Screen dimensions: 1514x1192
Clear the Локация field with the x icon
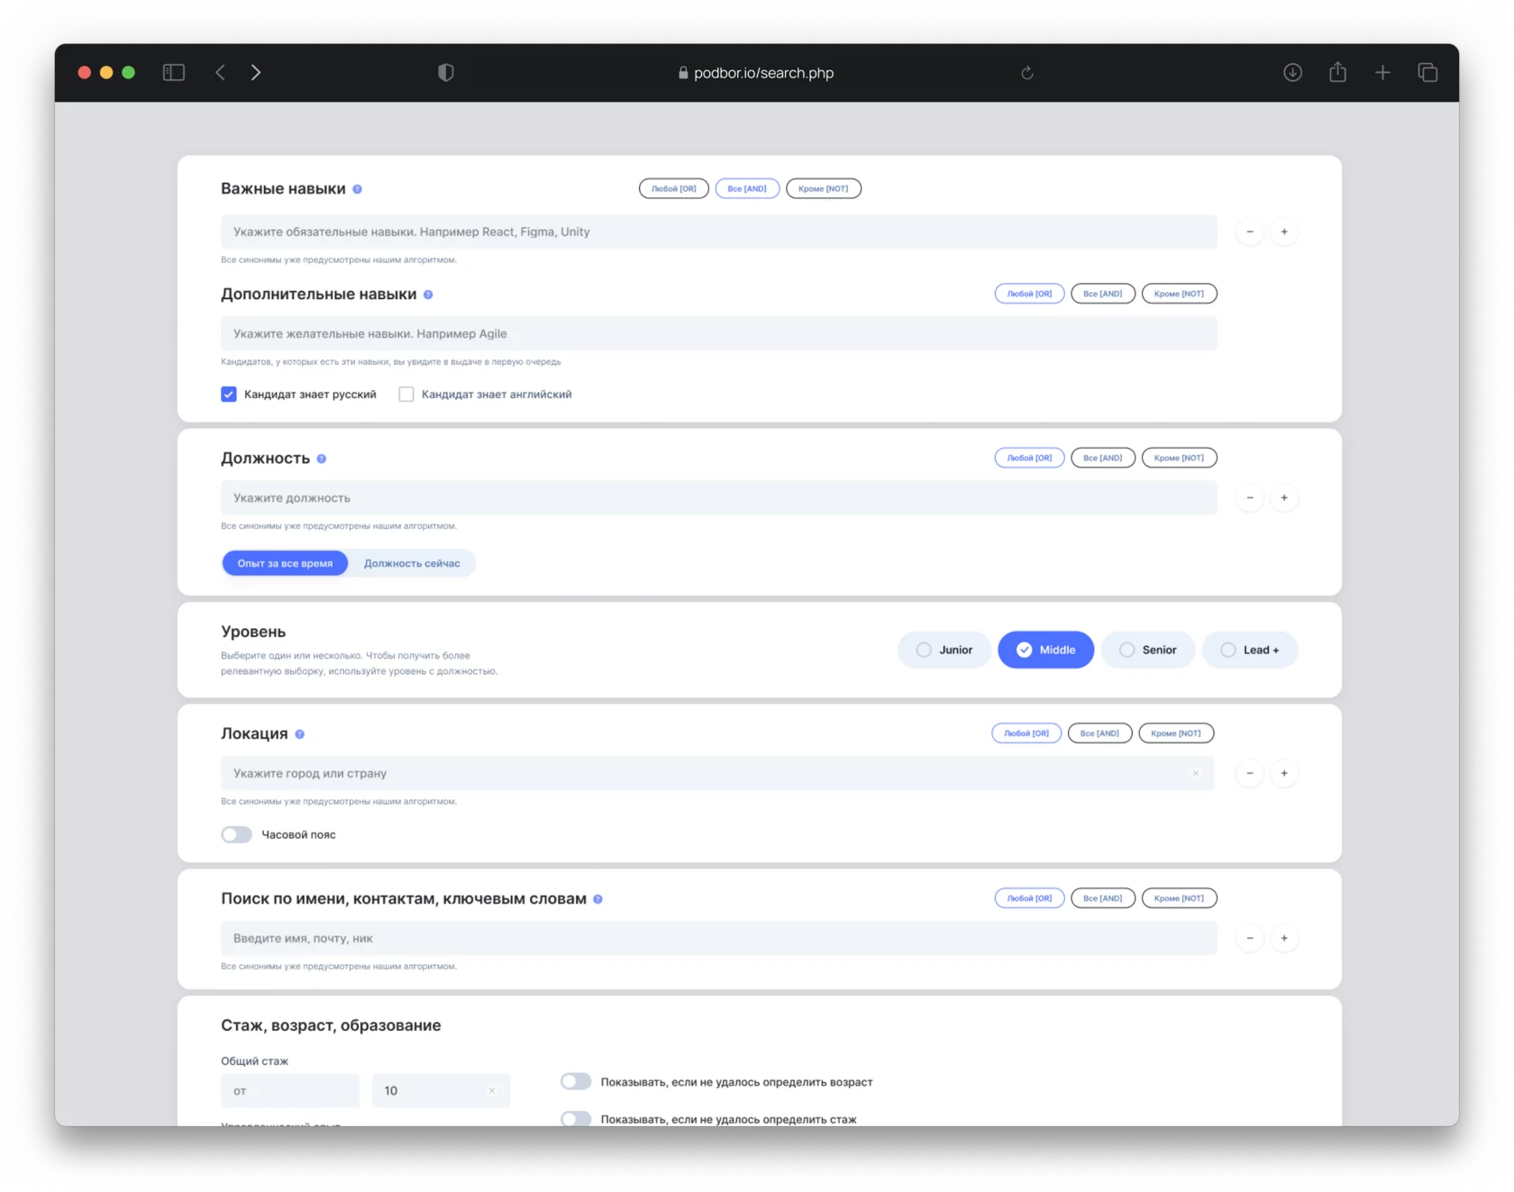coord(1196,773)
